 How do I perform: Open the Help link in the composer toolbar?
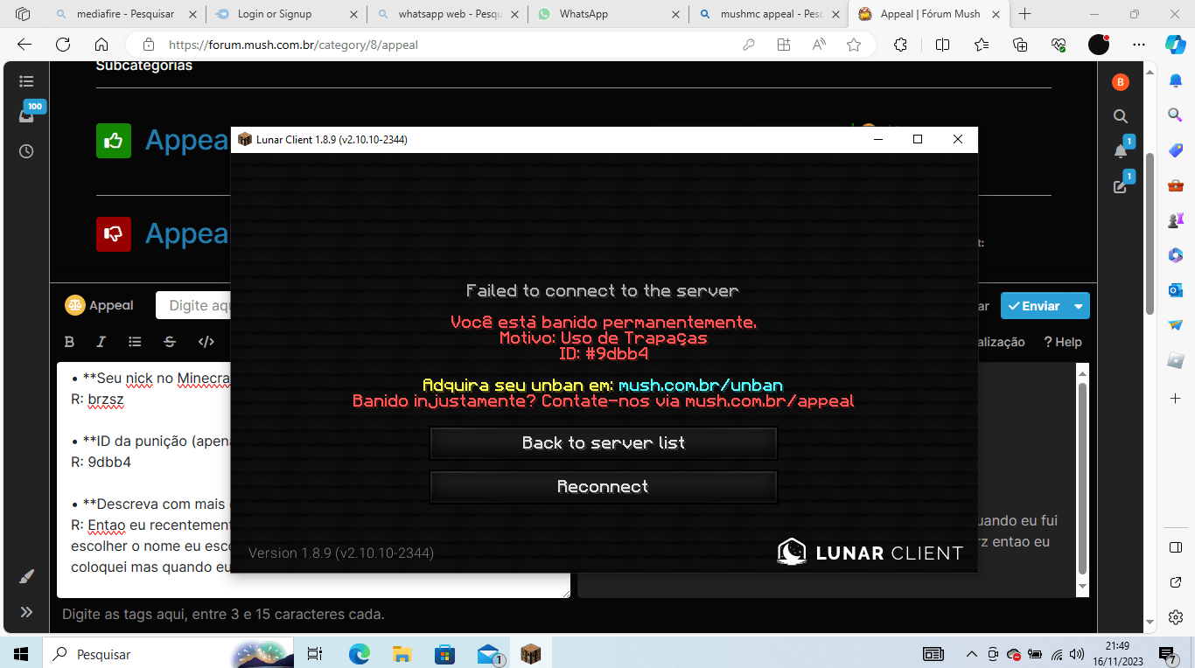[1063, 342]
